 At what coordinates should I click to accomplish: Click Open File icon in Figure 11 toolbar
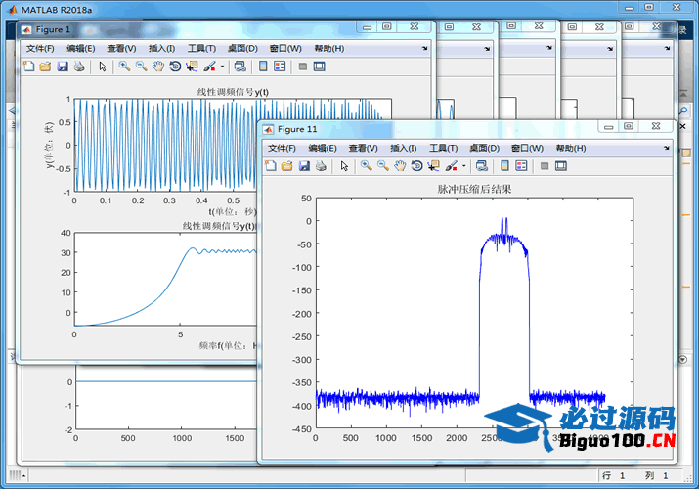286,166
